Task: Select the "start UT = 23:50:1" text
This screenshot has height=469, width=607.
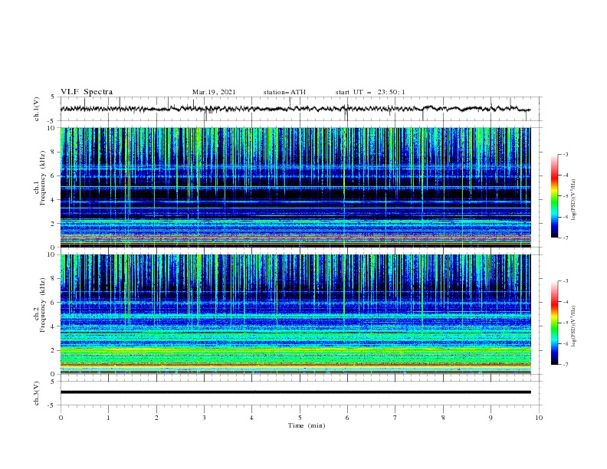Action: click(x=370, y=92)
